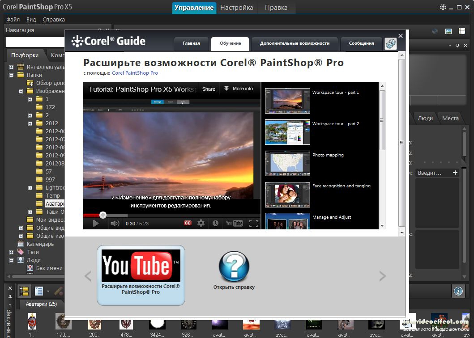Screen dimensions: 474x338
Task: Close the Corel Guide dialog
Action: point(401,36)
